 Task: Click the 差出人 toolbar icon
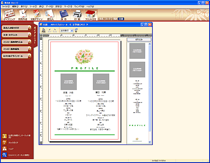[50, 15]
